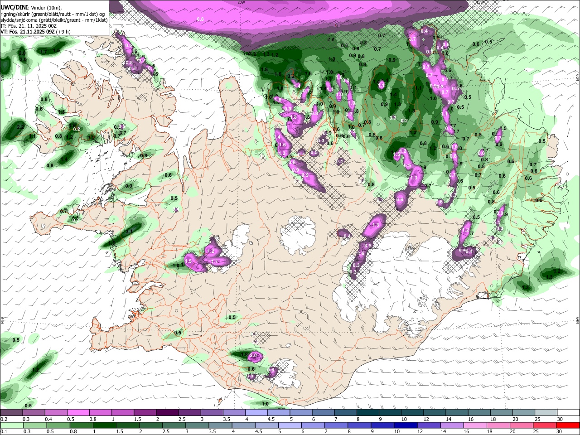Pick the deep blue 10–12 swatch in rain scale

(405, 425)
